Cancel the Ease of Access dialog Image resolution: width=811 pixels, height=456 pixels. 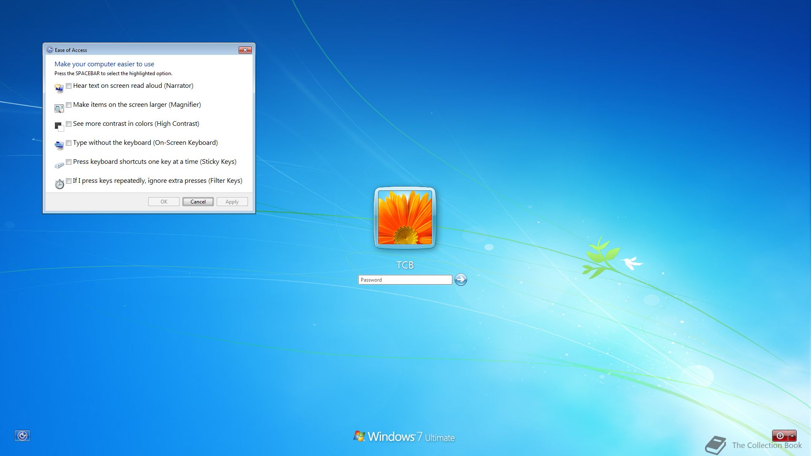point(198,202)
